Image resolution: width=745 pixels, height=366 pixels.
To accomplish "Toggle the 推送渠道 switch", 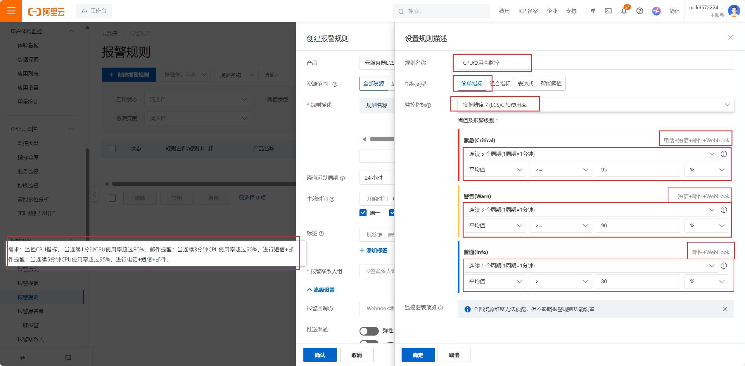I will (x=369, y=331).
